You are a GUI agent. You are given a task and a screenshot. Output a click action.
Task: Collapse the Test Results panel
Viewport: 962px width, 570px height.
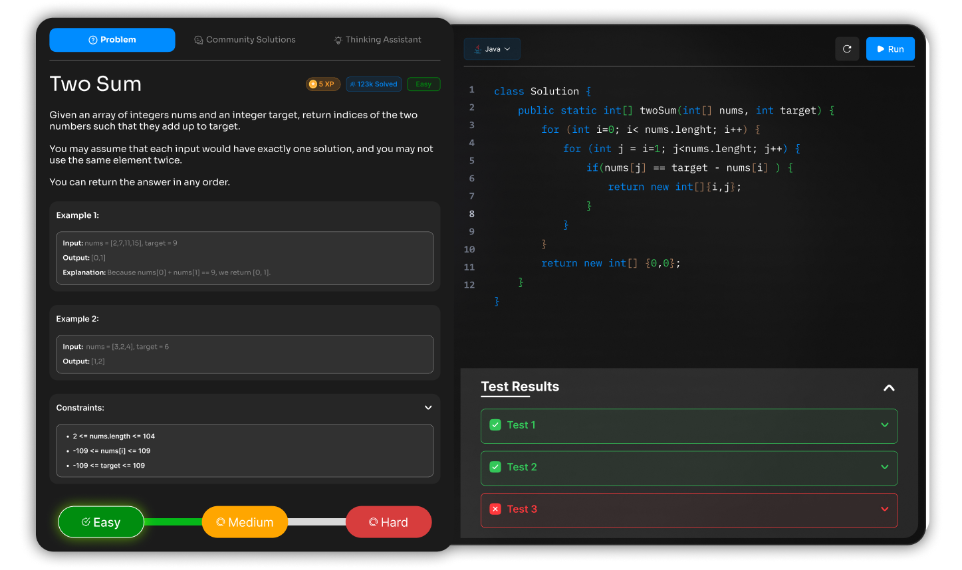tap(889, 388)
